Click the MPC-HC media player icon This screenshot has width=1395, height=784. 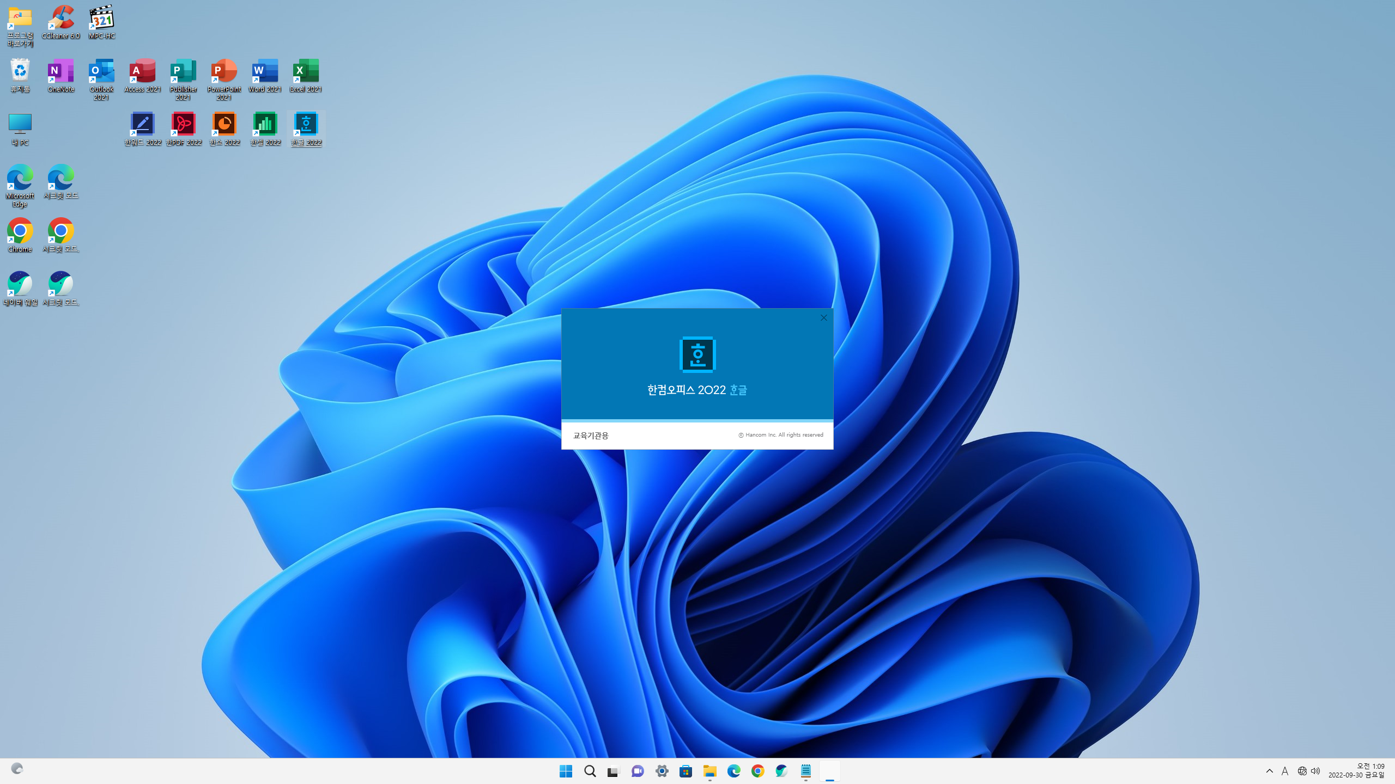[x=101, y=18]
